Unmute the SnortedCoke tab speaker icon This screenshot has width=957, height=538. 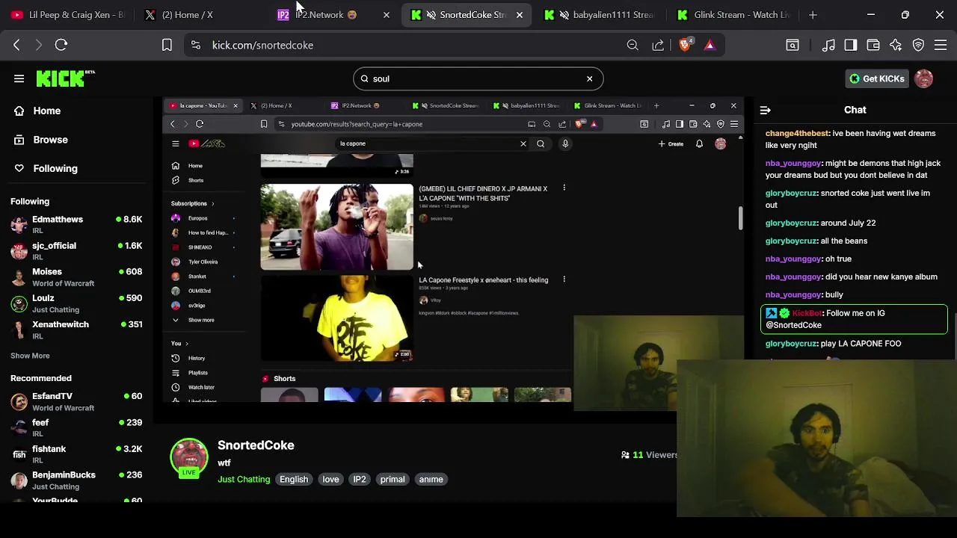pos(431,15)
